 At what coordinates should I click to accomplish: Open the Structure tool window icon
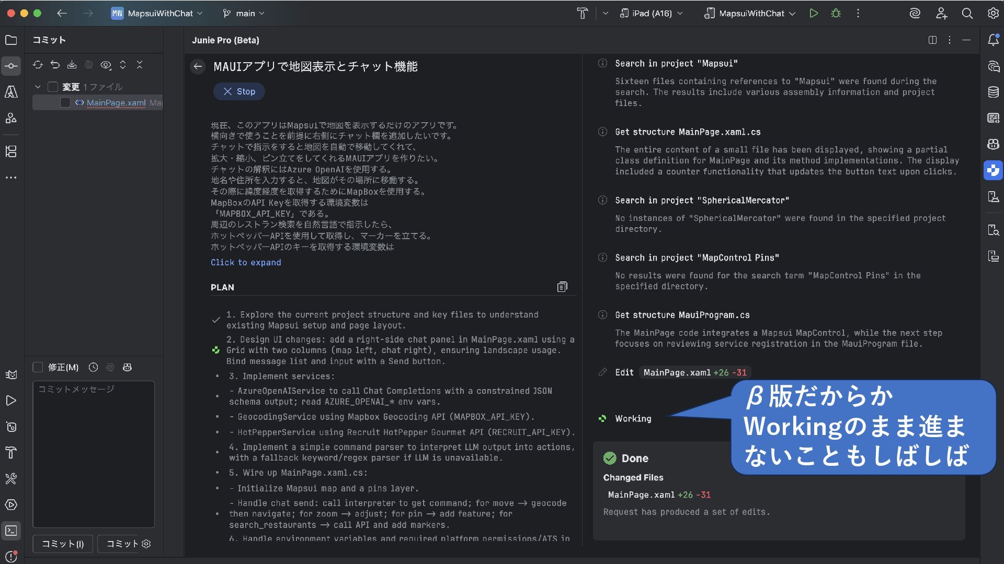click(11, 151)
